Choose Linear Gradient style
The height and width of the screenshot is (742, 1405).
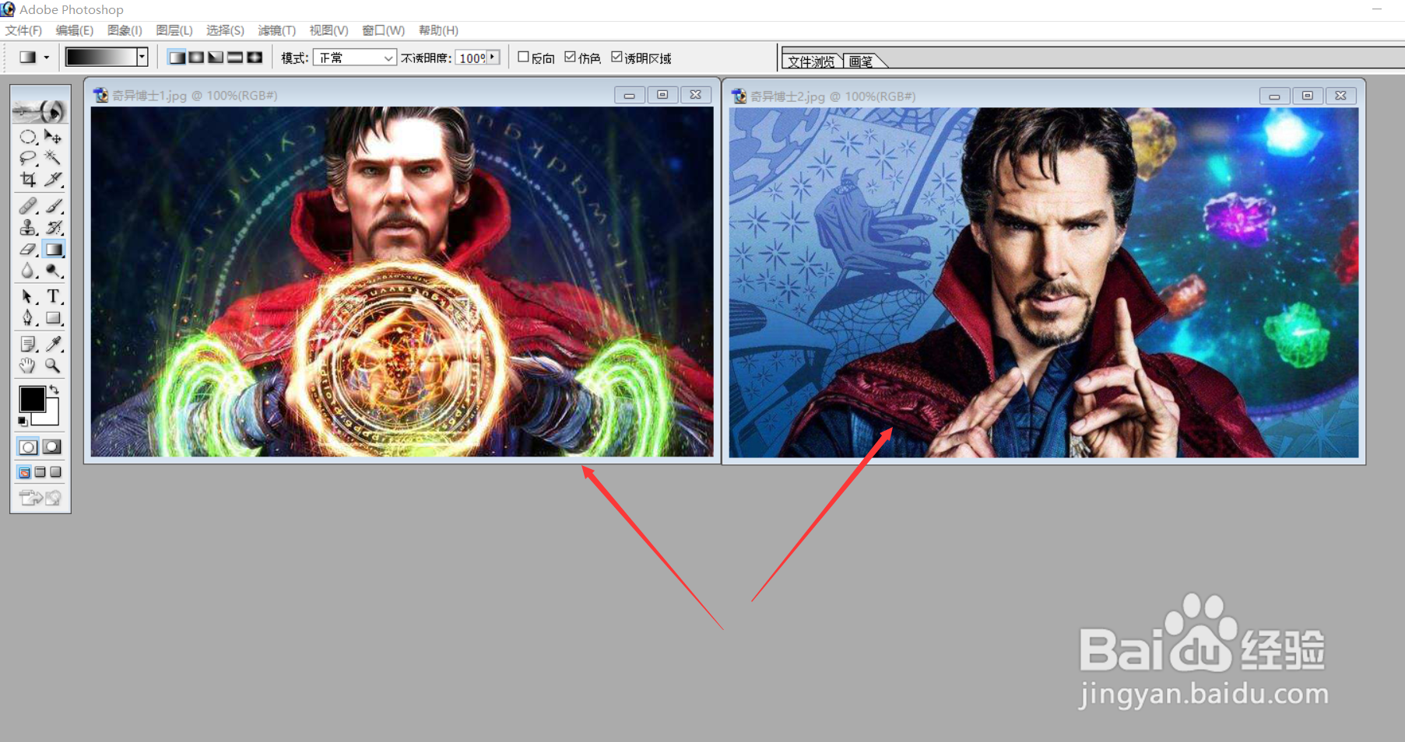(x=177, y=58)
